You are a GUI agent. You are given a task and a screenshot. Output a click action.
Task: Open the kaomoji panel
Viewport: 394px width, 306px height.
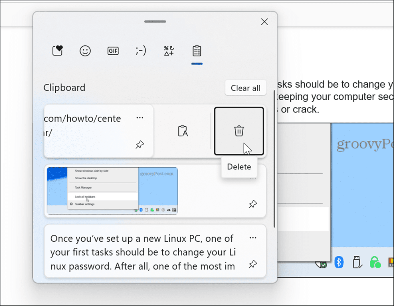pyautogui.click(x=141, y=51)
